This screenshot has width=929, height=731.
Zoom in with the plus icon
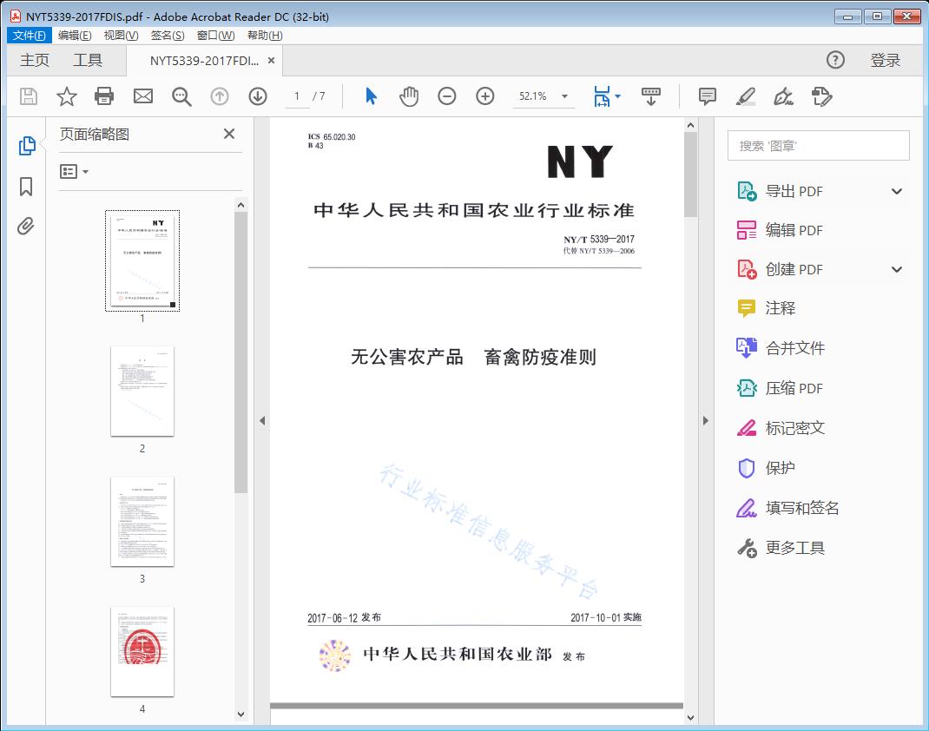(485, 96)
